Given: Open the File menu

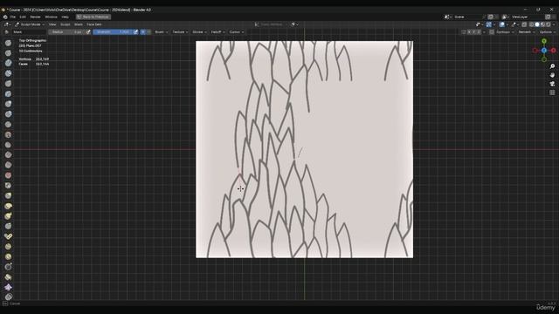Looking at the screenshot, I should tap(13, 17).
